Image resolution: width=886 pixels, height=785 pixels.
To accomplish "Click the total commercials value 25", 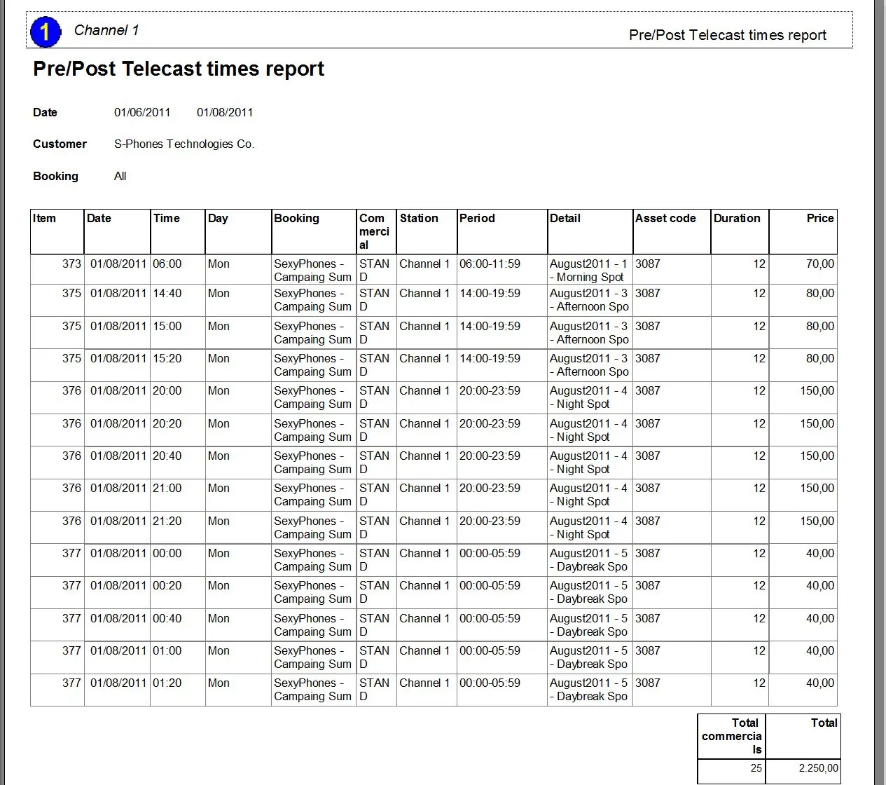I will click(x=756, y=767).
